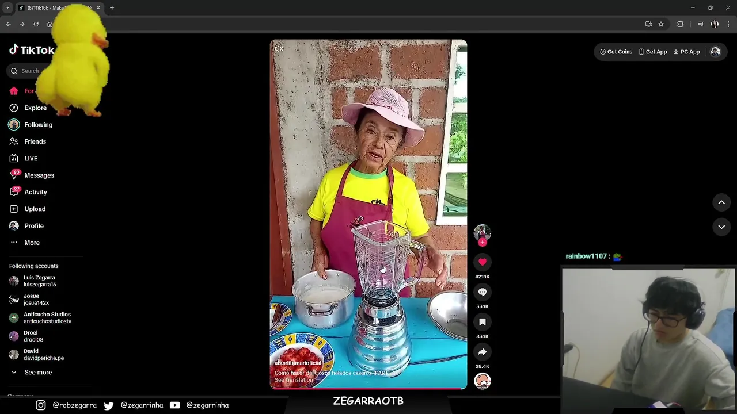Click the playing video area
This screenshot has width=737, height=414.
pyautogui.click(x=368, y=214)
